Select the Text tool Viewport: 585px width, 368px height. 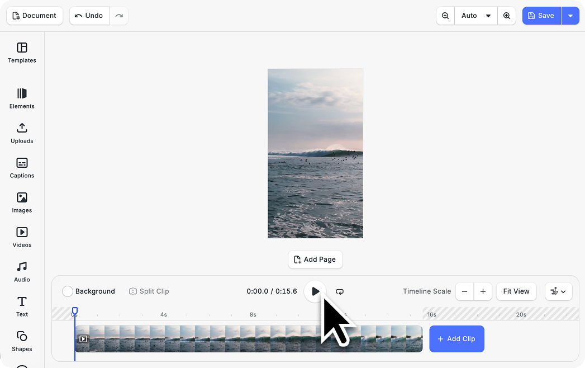click(22, 306)
